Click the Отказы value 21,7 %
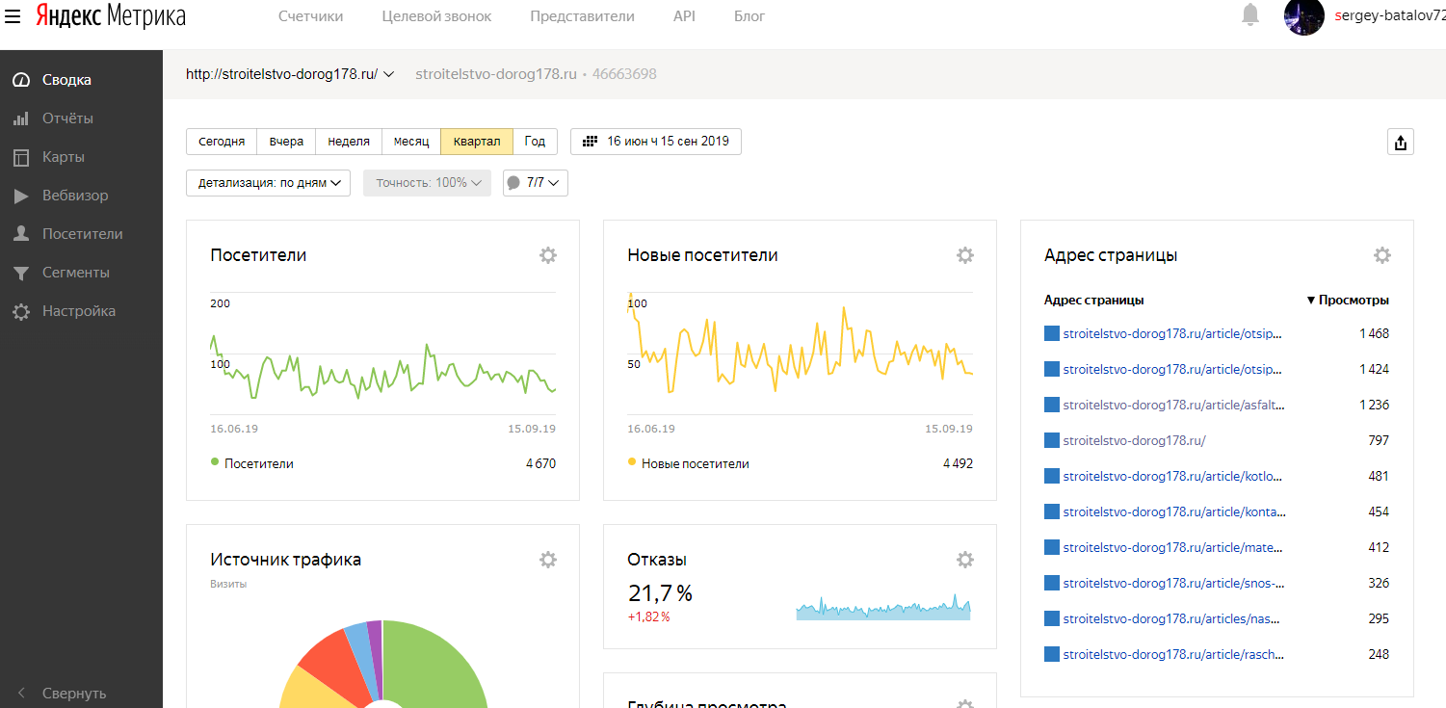 [660, 592]
